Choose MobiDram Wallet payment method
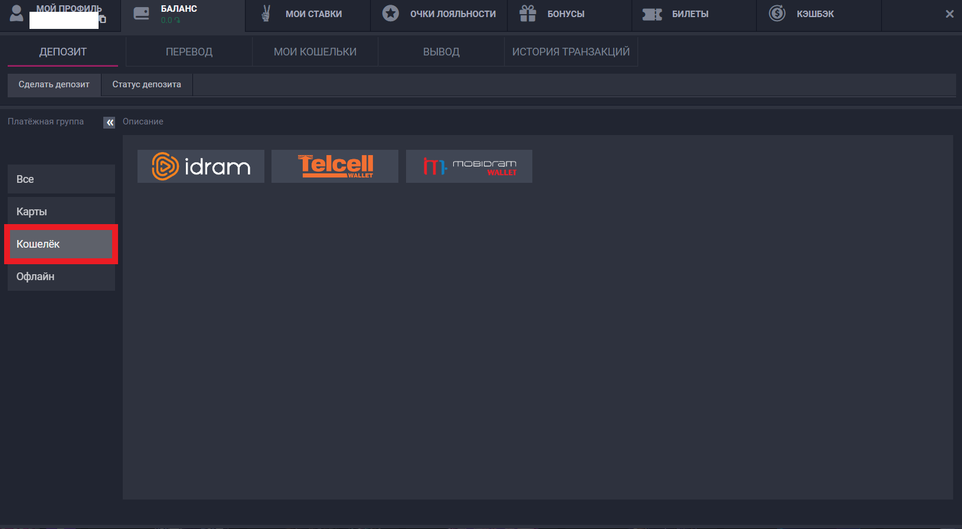Screen dimensions: 962x529 (469, 166)
